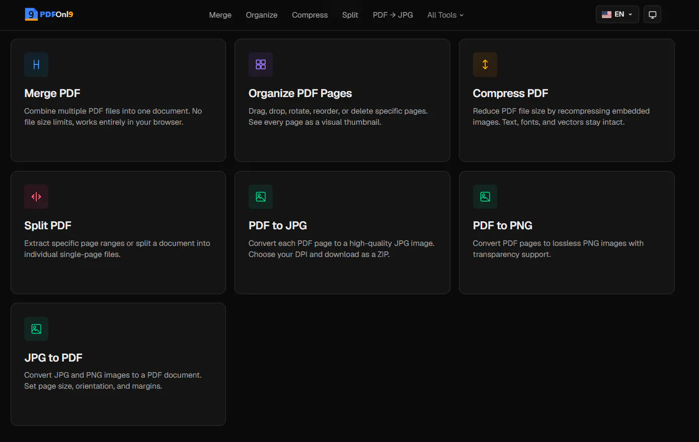Screen dimensions: 699x442
Task: Choose Split in the top navigation
Action: pos(350,15)
